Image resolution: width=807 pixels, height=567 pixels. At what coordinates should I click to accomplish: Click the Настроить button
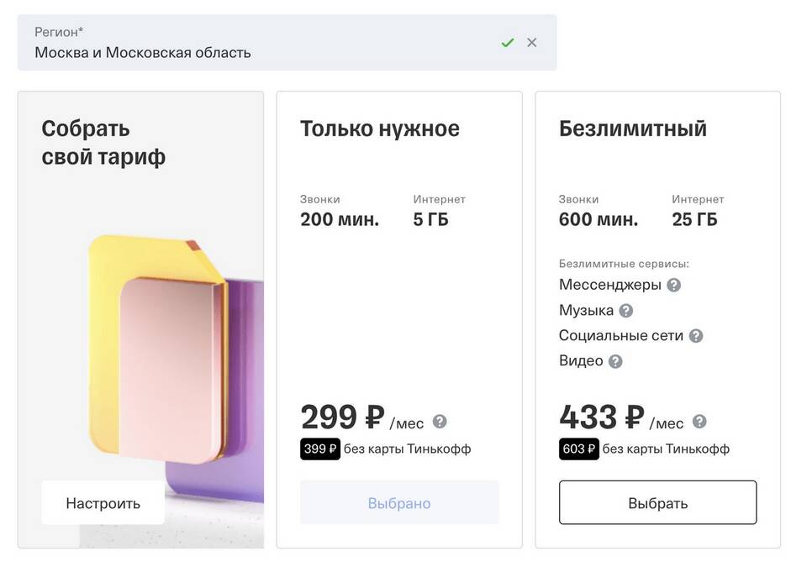pyautogui.click(x=103, y=502)
